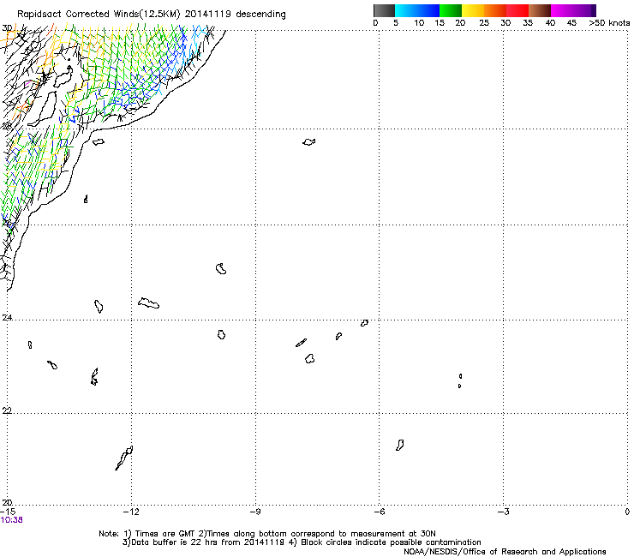Click the yellow 20-25 knots legend swatch
The image size is (634, 557).
click(473, 10)
